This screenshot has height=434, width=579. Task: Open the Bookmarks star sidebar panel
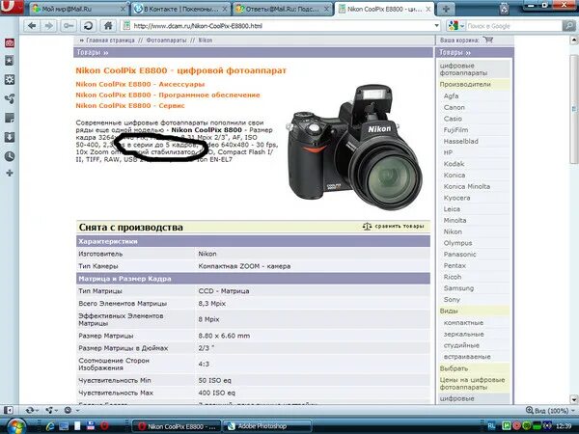tap(10, 61)
